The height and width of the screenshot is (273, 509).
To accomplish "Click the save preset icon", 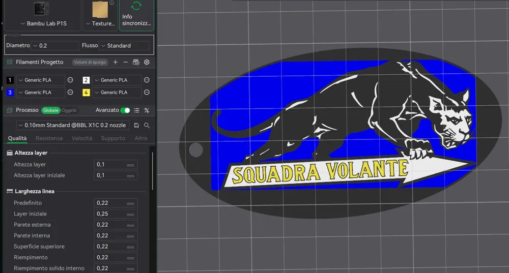I will click(x=136, y=125).
